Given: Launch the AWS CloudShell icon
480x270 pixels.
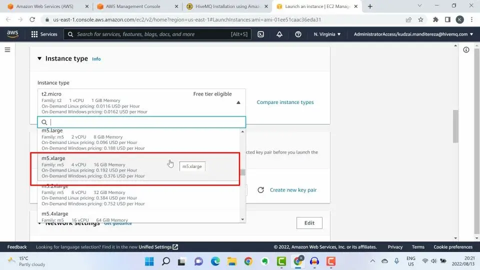Looking at the screenshot, I should point(260,34).
